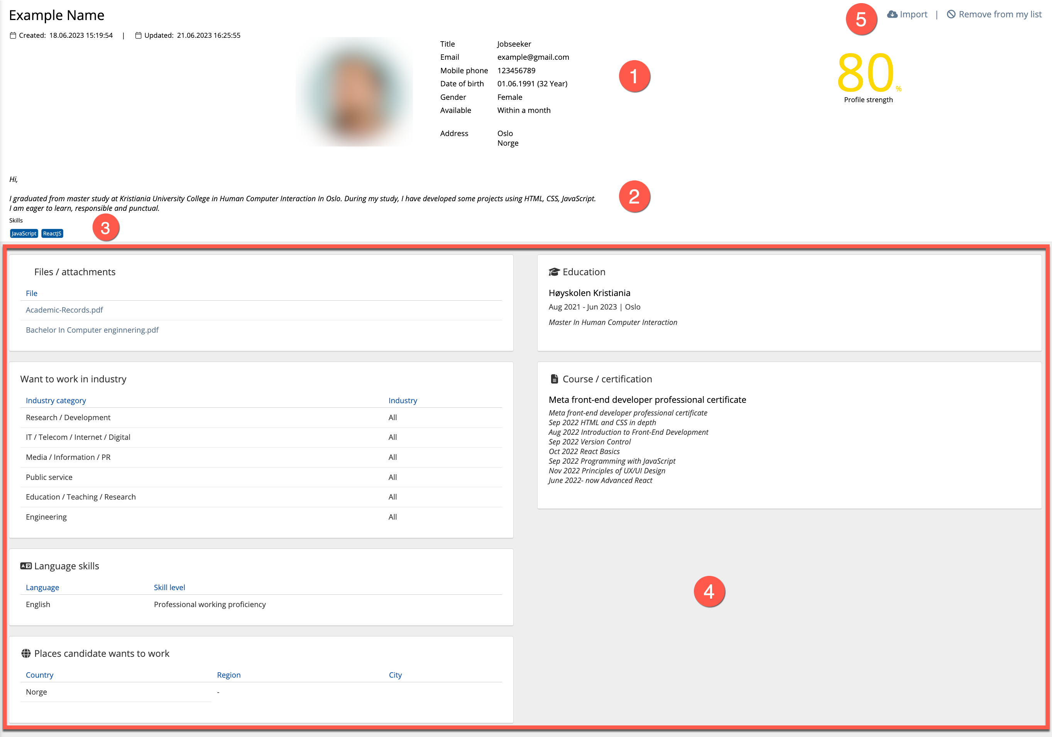Image resolution: width=1052 pixels, height=737 pixels.
Task: Sort by the Skill level column header
Action: tap(169, 587)
